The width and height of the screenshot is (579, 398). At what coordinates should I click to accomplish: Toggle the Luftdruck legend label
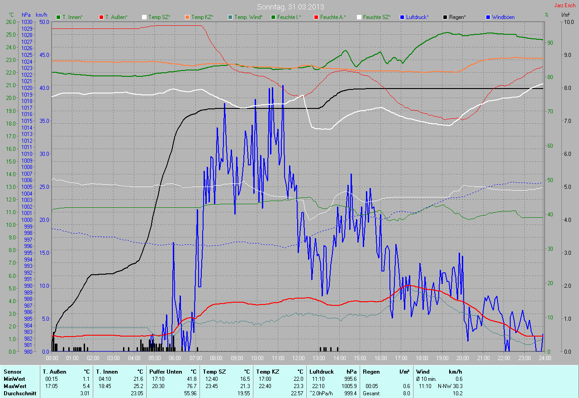(x=418, y=17)
